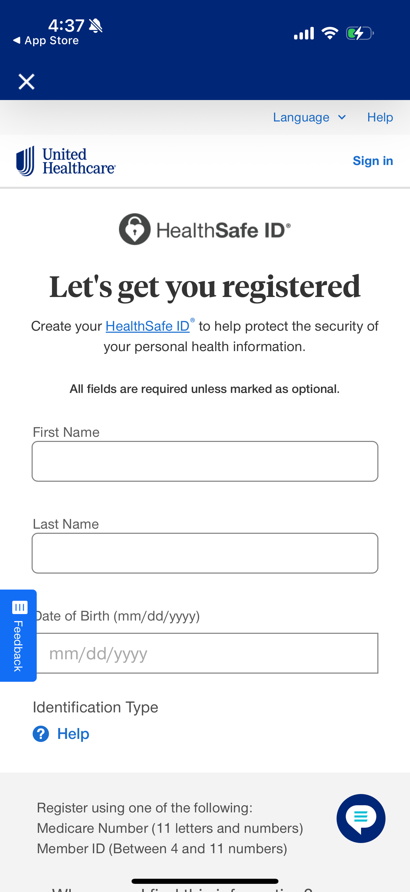410x892 pixels.
Task: Click Help in the top navigation
Action: point(379,117)
